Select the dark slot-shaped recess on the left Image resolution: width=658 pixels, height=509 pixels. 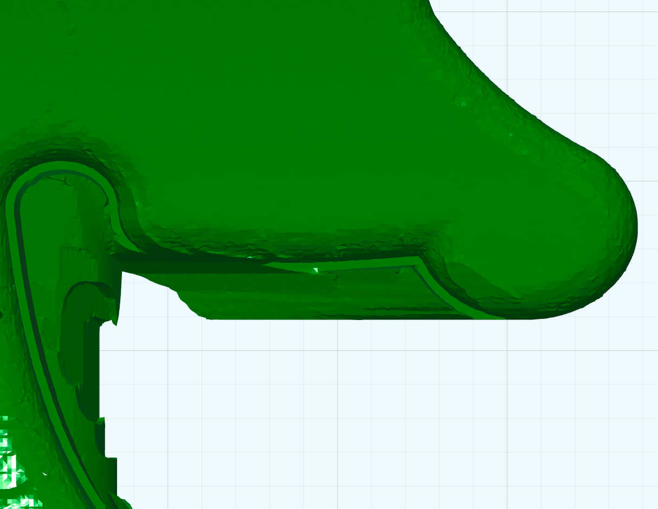[x=73, y=336]
